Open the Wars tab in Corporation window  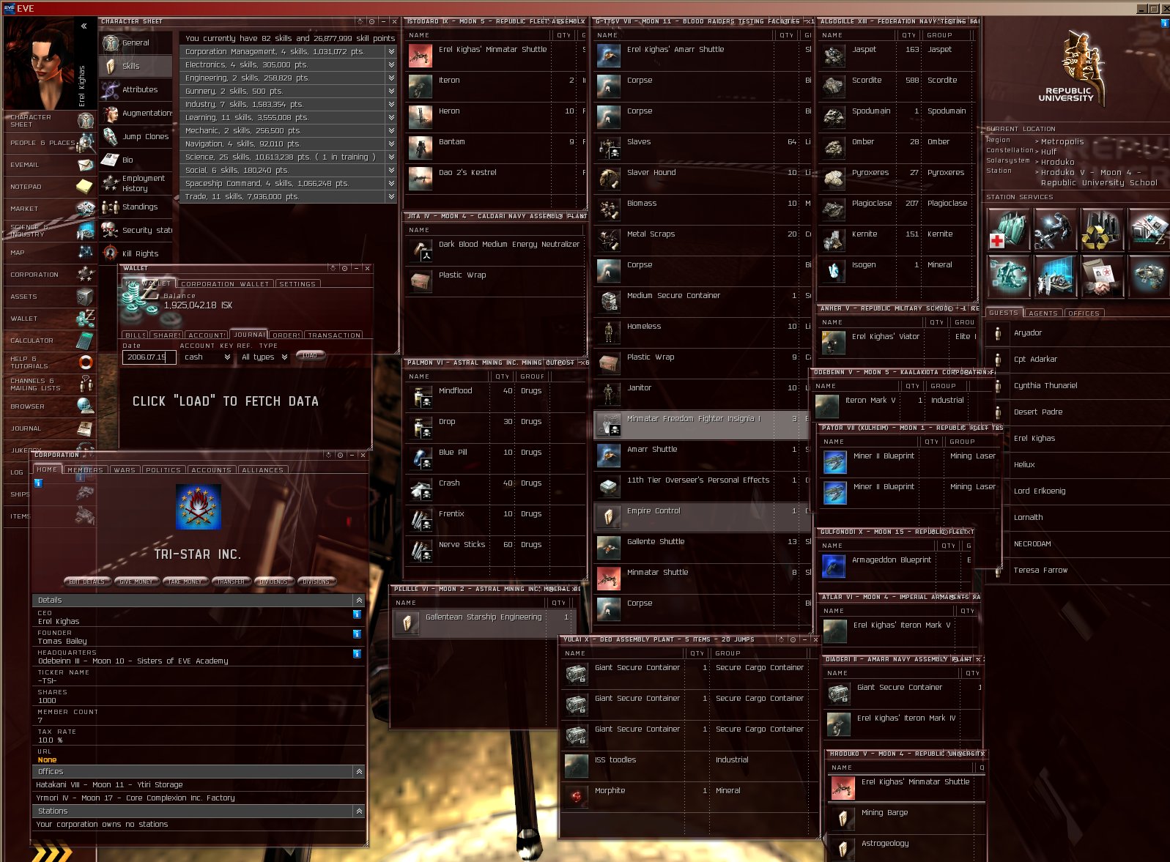tap(125, 470)
